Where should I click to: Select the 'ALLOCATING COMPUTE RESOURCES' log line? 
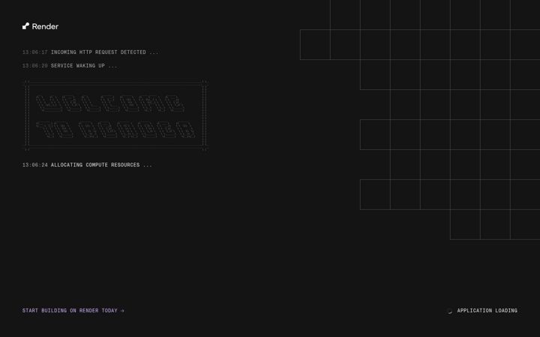[x=87, y=165]
